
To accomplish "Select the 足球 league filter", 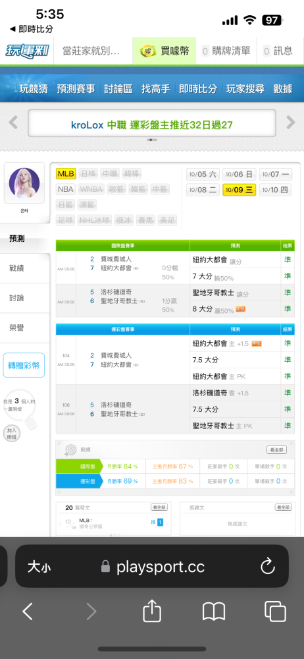I will coord(66,220).
